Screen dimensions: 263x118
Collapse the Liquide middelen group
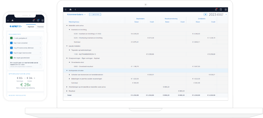67,46
